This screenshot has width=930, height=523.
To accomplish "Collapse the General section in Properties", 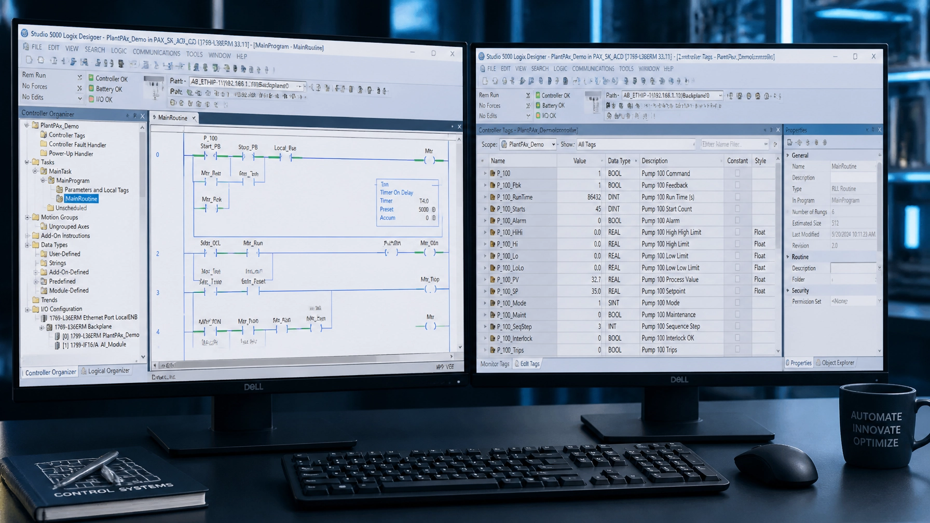I will pyautogui.click(x=788, y=156).
